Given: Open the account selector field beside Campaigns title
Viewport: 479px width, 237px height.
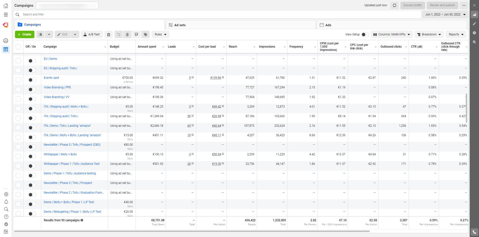Looking at the screenshot, I should 67,5.
